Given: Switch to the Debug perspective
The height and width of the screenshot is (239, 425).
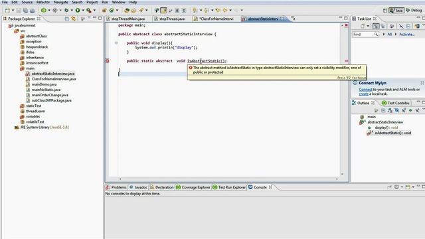Looking at the screenshot, I should 414,11.
